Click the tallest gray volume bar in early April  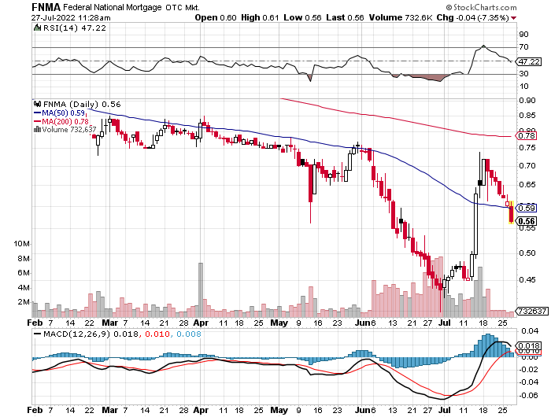coord(201,290)
